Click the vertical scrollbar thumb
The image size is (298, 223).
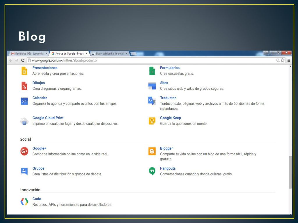click(x=290, y=172)
